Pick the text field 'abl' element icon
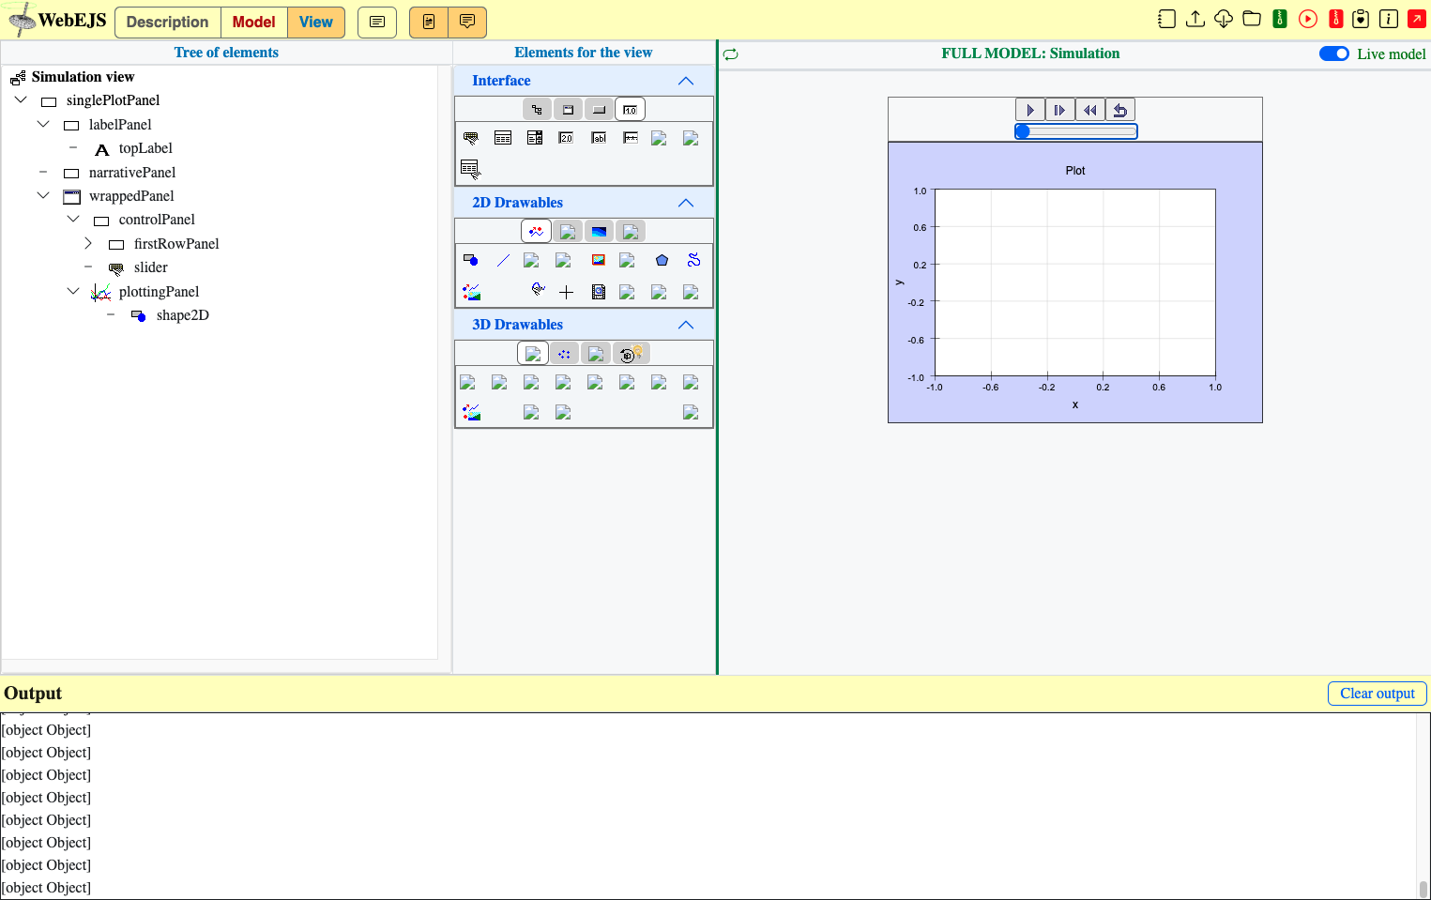The image size is (1431, 900). [599, 138]
